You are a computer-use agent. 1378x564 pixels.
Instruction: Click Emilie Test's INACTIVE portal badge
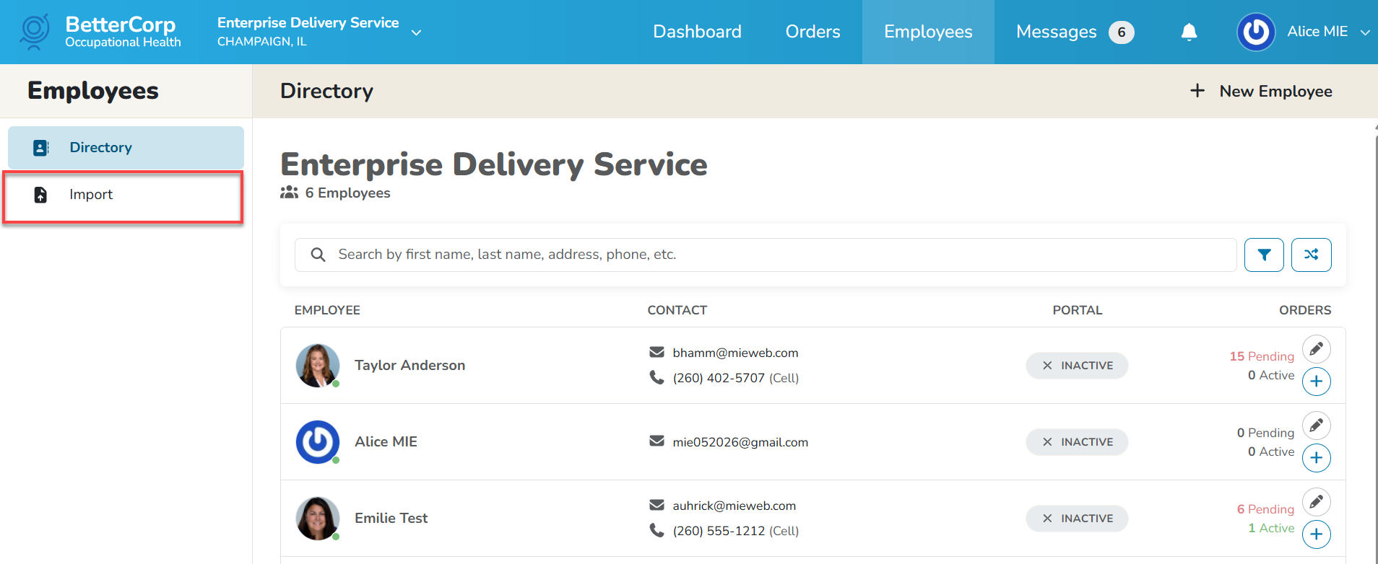tap(1077, 519)
